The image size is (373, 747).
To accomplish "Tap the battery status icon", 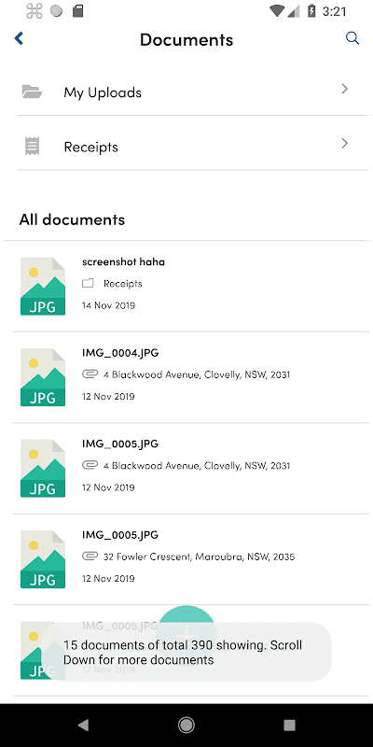I will pyautogui.click(x=311, y=11).
